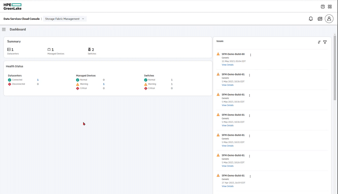The image size is (338, 194).
Task: Click Switches Critical diamond icon
Action: click(146, 88)
